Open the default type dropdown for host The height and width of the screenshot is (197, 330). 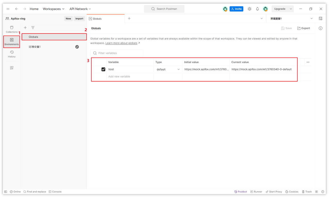[168, 69]
